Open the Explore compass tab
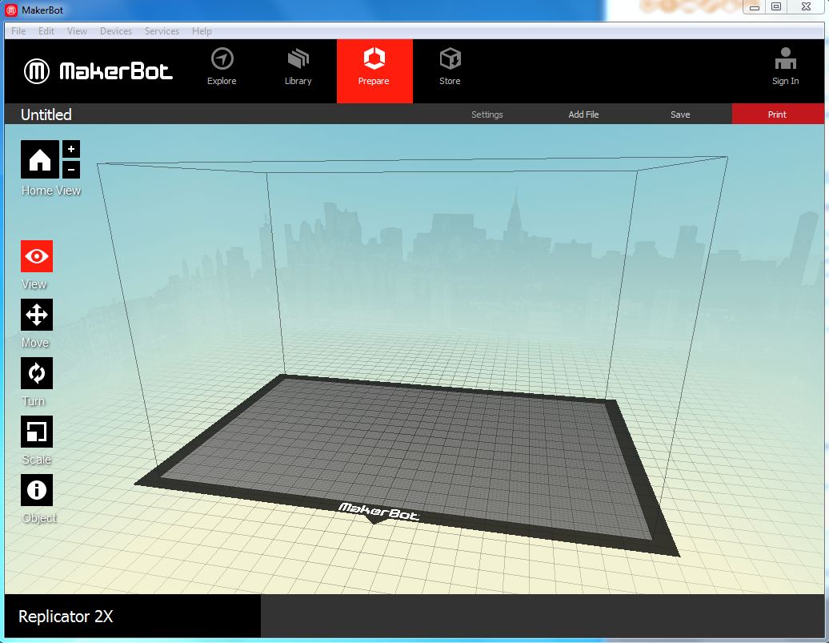 tap(222, 67)
